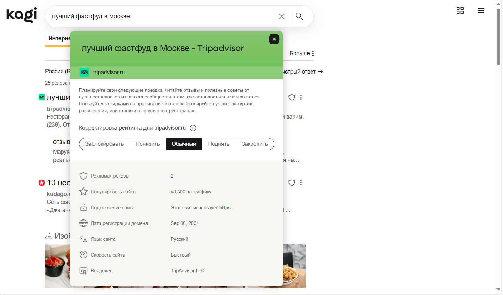
Task: Click the green https text
Action: [225, 208]
